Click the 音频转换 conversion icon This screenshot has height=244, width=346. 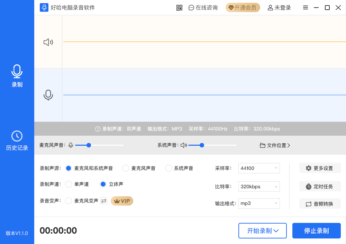(x=308, y=204)
